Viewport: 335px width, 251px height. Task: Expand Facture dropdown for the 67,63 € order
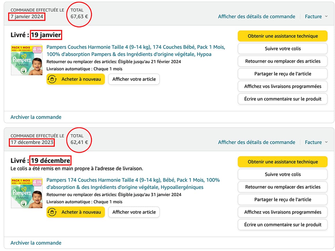coord(316,16)
